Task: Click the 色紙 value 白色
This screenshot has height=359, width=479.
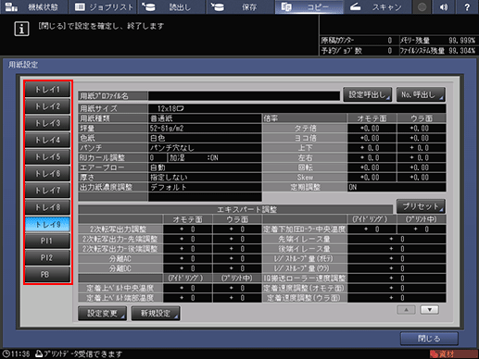Action: point(205,138)
